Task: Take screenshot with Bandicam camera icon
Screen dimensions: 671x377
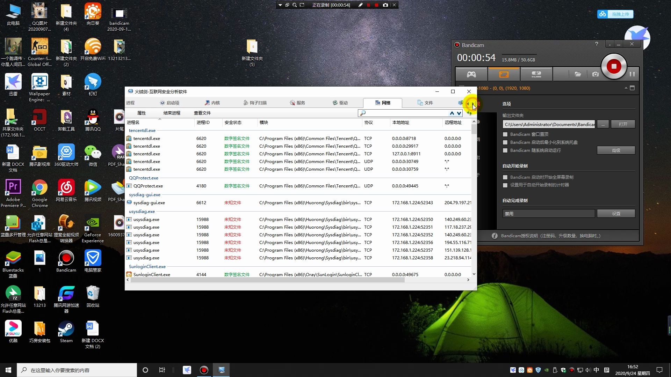Action: pos(595,74)
